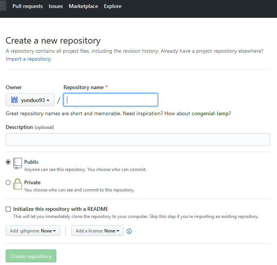This screenshot has height=265, width=277.
Task: Enable Initialize this repository with a README
Action: [8, 209]
